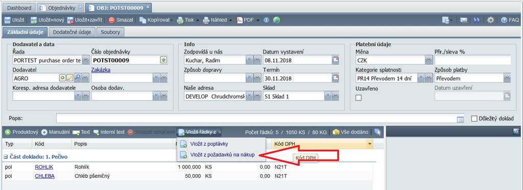The width and height of the screenshot is (523, 190).
Task: Choose Vložit z požadavků na nákup
Action: coord(223,155)
